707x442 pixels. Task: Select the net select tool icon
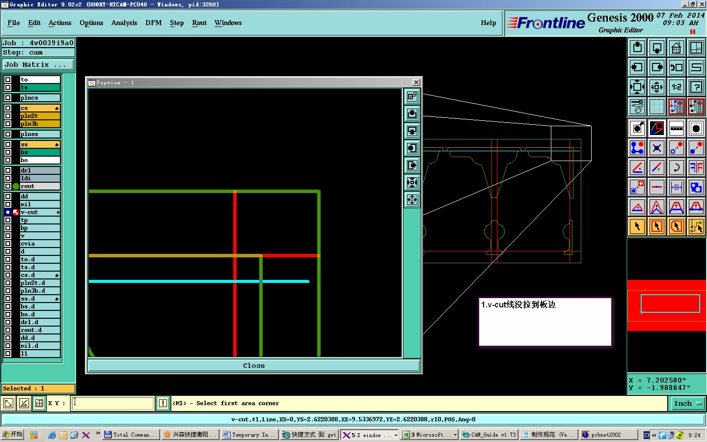click(696, 226)
